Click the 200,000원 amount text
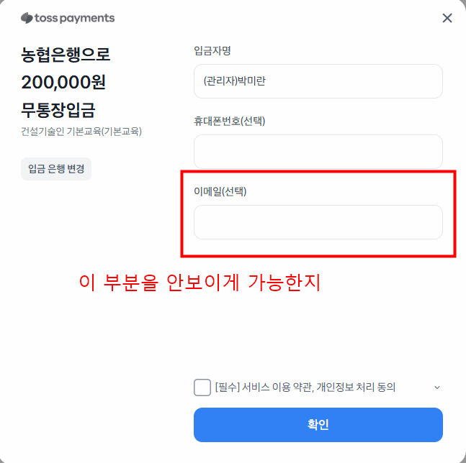The height and width of the screenshot is (463, 466). point(64,83)
